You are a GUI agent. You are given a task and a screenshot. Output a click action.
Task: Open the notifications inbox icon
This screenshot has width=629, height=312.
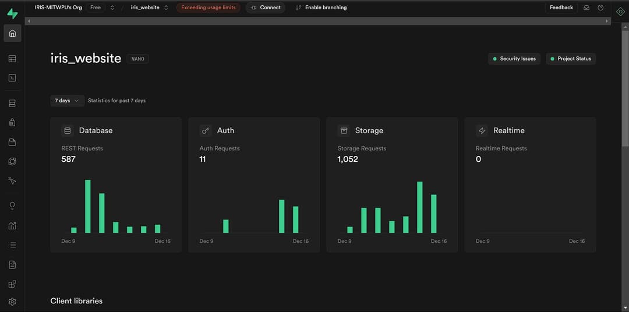pos(586,8)
